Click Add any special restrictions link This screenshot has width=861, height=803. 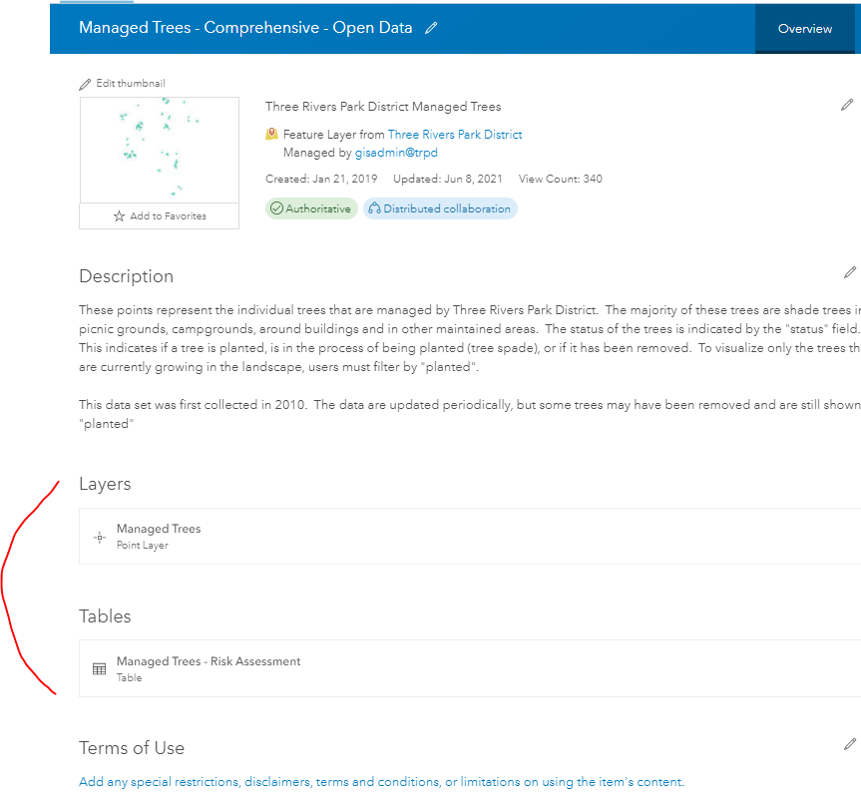click(382, 782)
